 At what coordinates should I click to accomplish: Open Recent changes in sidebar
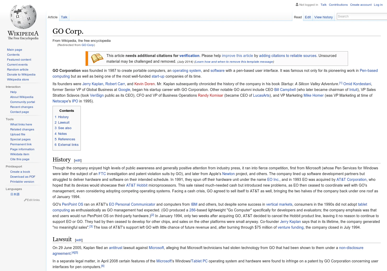pyautogui.click(x=21, y=107)
